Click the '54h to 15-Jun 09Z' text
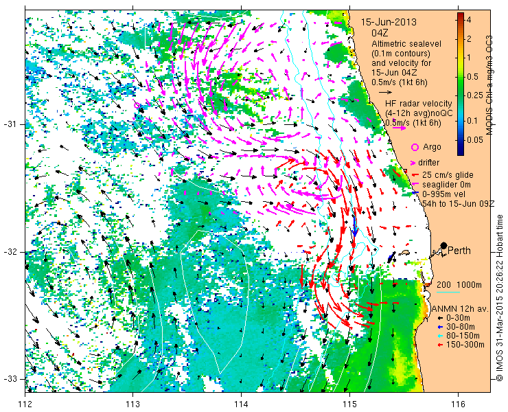The image size is (508, 412). 459,203
